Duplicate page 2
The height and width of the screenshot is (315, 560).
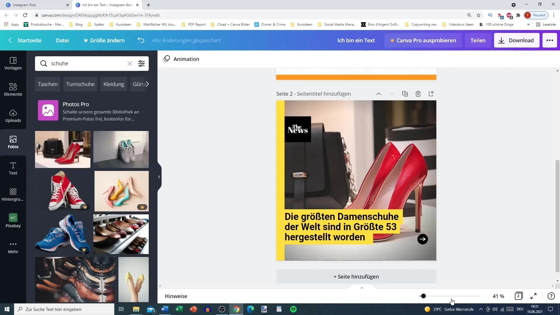coord(405,94)
